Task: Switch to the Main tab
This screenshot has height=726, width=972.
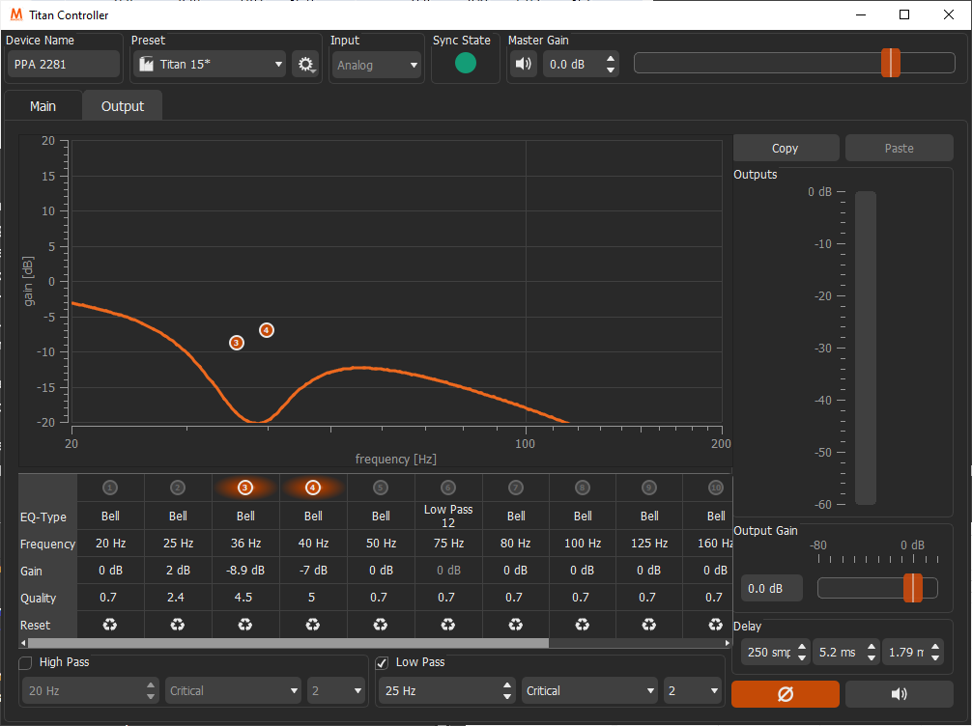Action: click(x=43, y=106)
